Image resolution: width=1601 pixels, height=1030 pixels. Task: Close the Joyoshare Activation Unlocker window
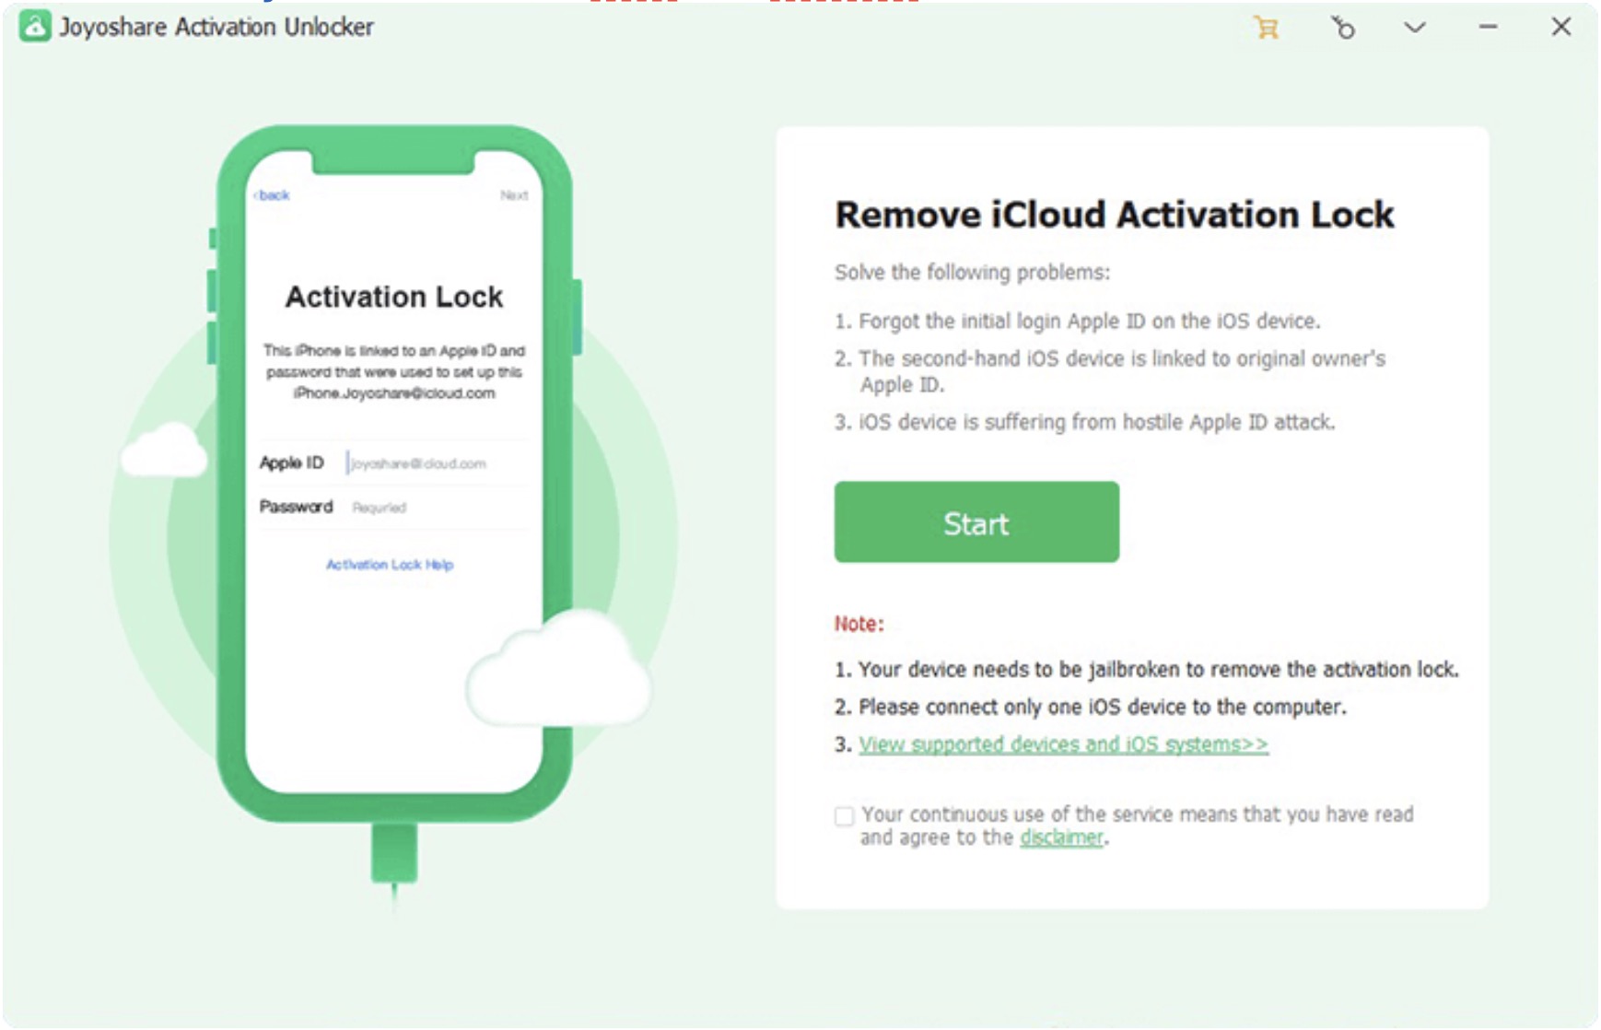coord(1561,27)
